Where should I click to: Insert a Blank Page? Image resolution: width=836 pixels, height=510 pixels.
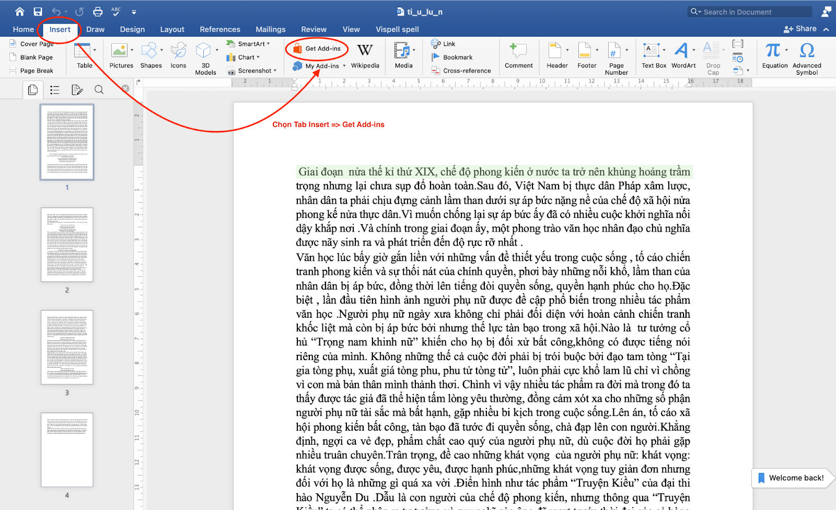coord(32,57)
